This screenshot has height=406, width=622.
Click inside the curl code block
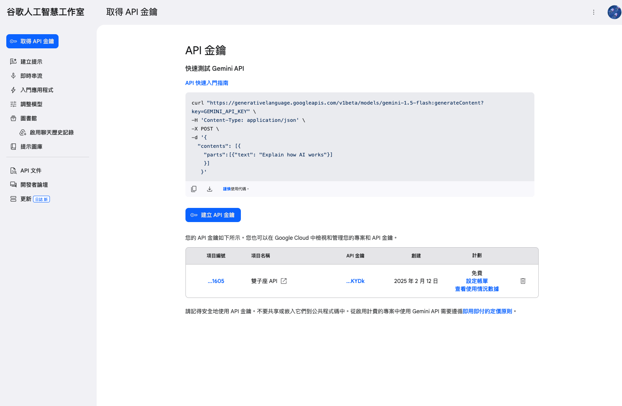point(360,137)
